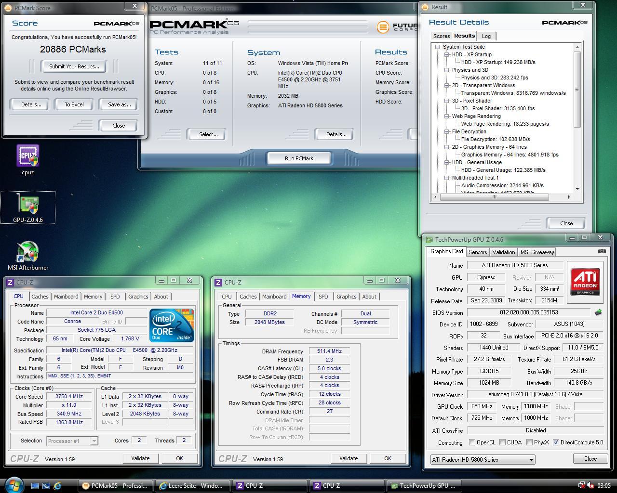Open the GPU-Z.0.4.6 desktop icon

pyautogui.click(x=28, y=208)
